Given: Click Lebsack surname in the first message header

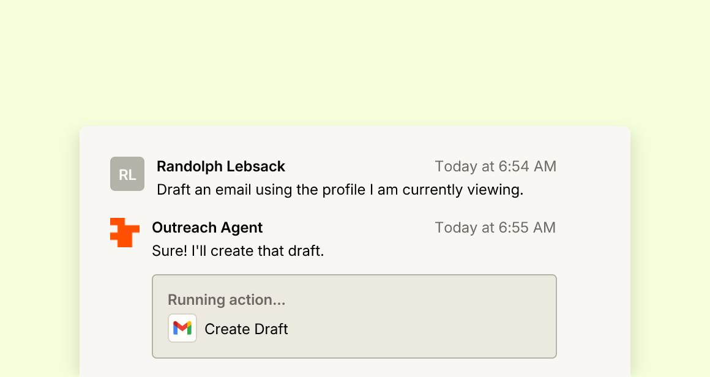Looking at the screenshot, I should [255, 166].
